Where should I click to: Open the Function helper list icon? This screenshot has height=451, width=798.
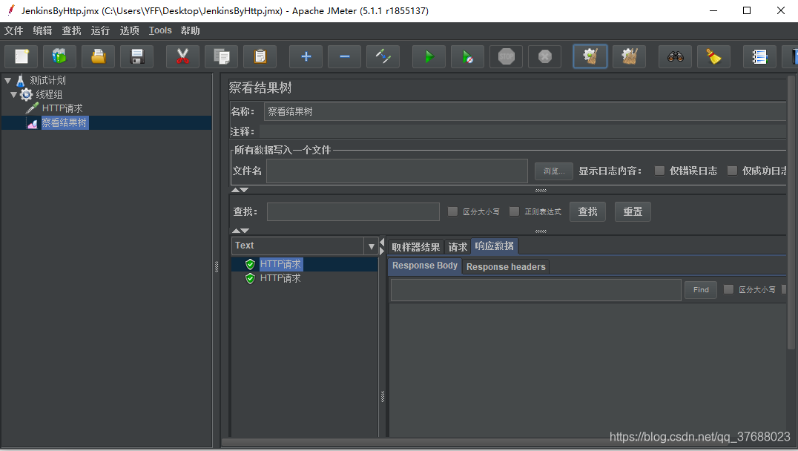760,56
